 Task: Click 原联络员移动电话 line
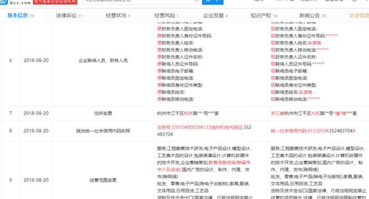pos(176,100)
